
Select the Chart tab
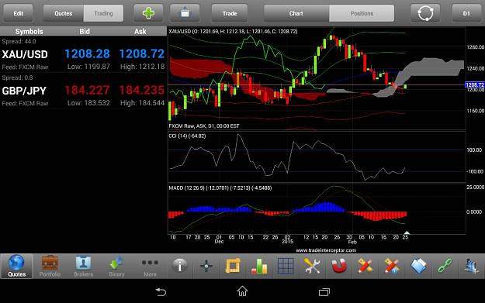pyautogui.click(x=296, y=13)
